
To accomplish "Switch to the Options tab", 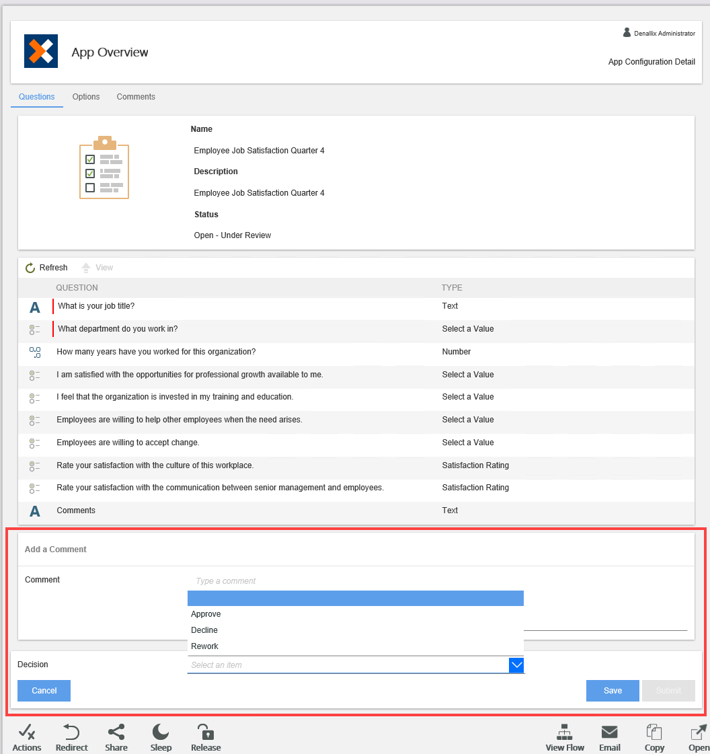I will (x=86, y=97).
